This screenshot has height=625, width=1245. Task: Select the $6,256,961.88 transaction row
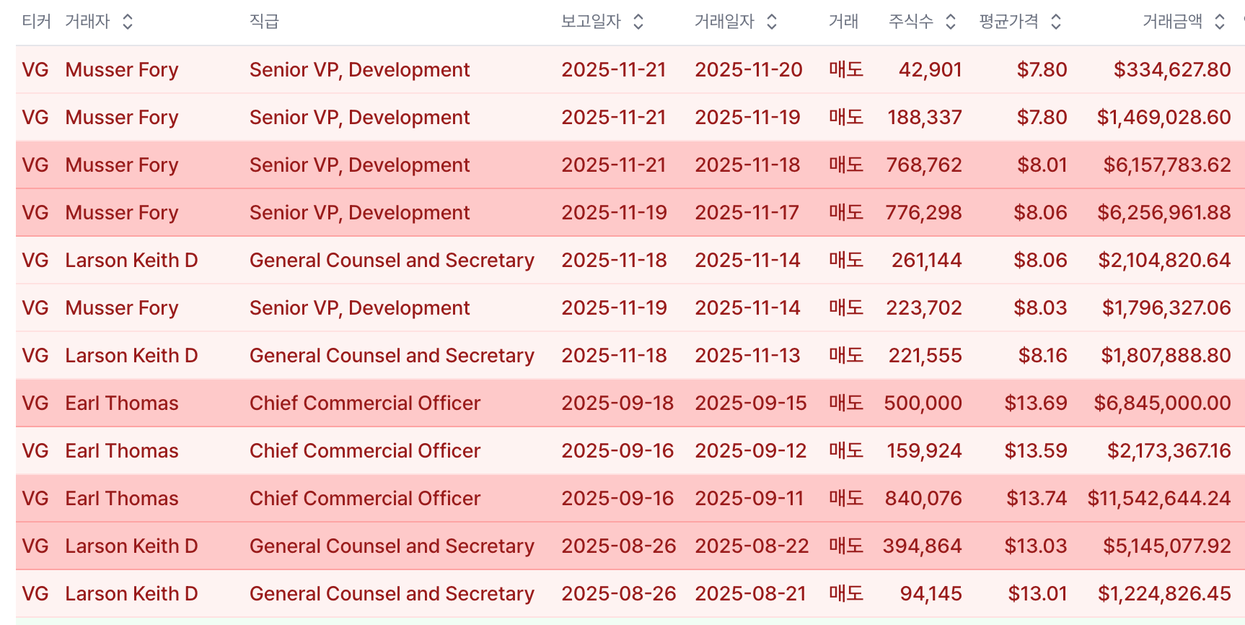(x=630, y=212)
